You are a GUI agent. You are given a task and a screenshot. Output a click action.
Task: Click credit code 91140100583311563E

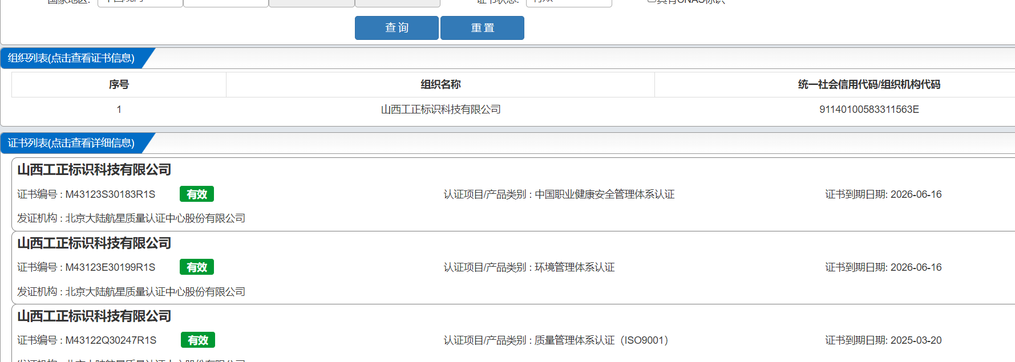(869, 109)
